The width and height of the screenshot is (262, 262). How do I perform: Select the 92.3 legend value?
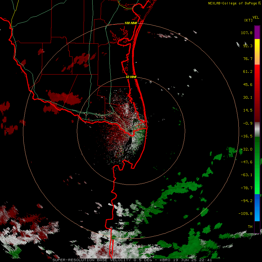[x=248, y=46]
